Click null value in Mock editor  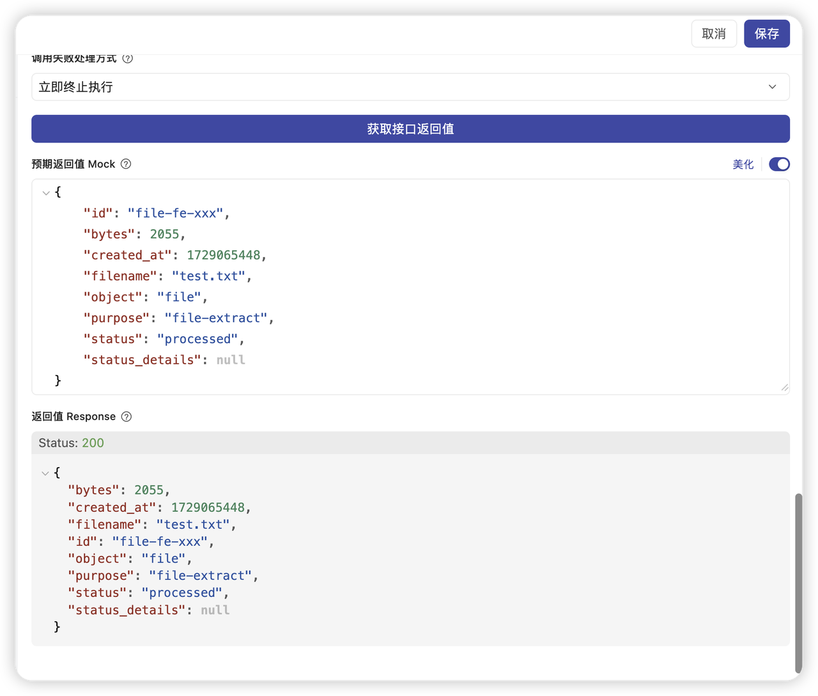pos(231,360)
